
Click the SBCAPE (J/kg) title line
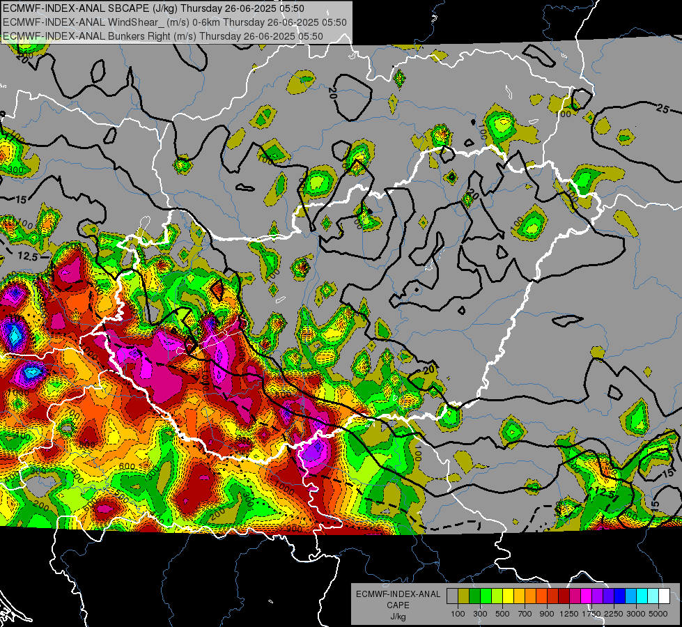(x=153, y=8)
